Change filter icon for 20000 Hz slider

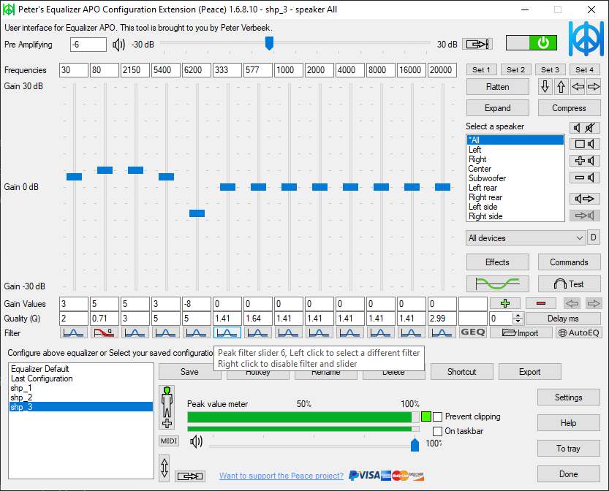[442, 332]
